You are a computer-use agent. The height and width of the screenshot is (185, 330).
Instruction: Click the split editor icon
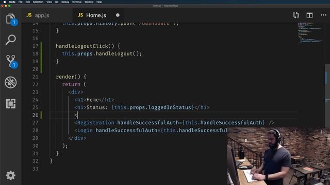tap(309, 15)
